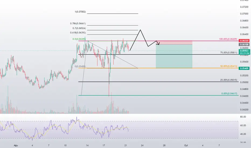
Task: Click the 0.05600 price axis value
Action: point(244,62)
